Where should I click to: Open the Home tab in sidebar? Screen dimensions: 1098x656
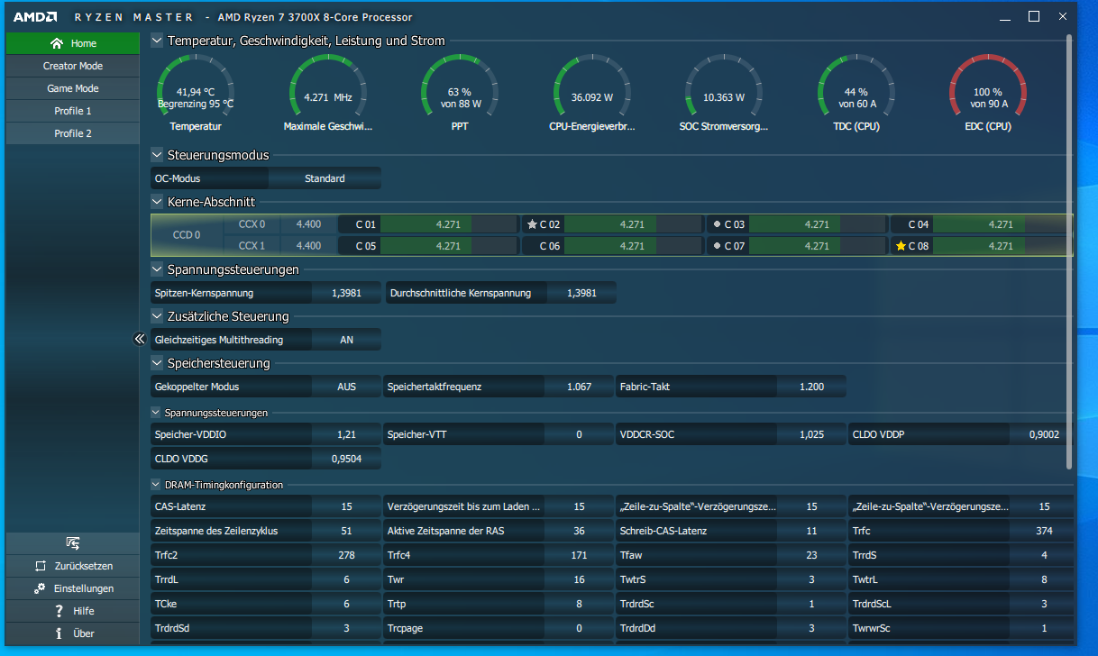(73, 43)
